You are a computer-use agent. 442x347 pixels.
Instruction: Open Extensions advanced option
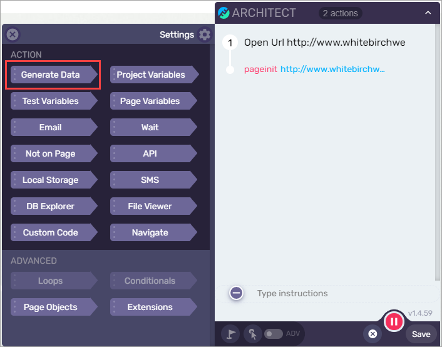[153, 307]
